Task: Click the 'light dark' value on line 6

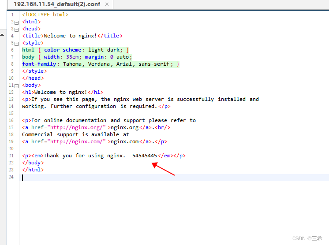Action: [x=104, y=50]
